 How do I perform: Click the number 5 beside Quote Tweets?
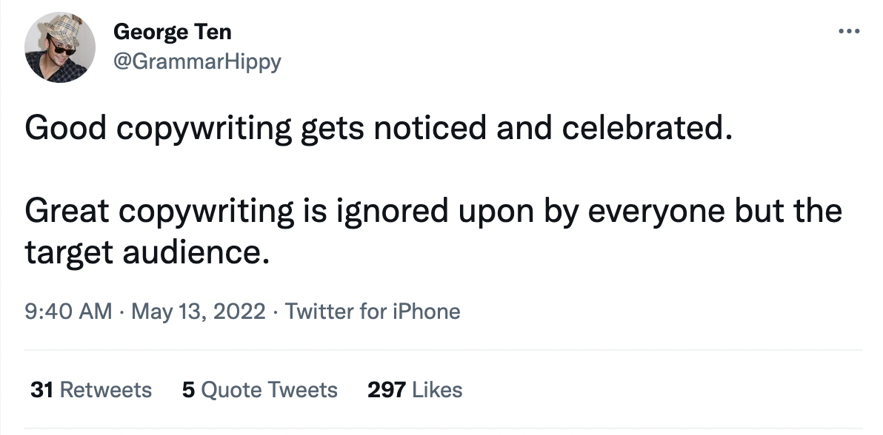point(188,390)
